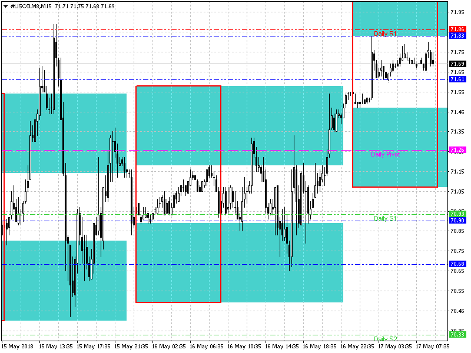Click the Daily R1 label
This screenshot has width=471, height=353.
click(x=385, y=34)
